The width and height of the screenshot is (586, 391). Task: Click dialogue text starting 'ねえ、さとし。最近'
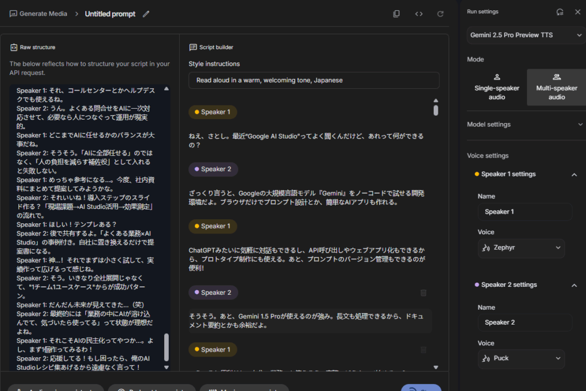[x=306, y=141]
